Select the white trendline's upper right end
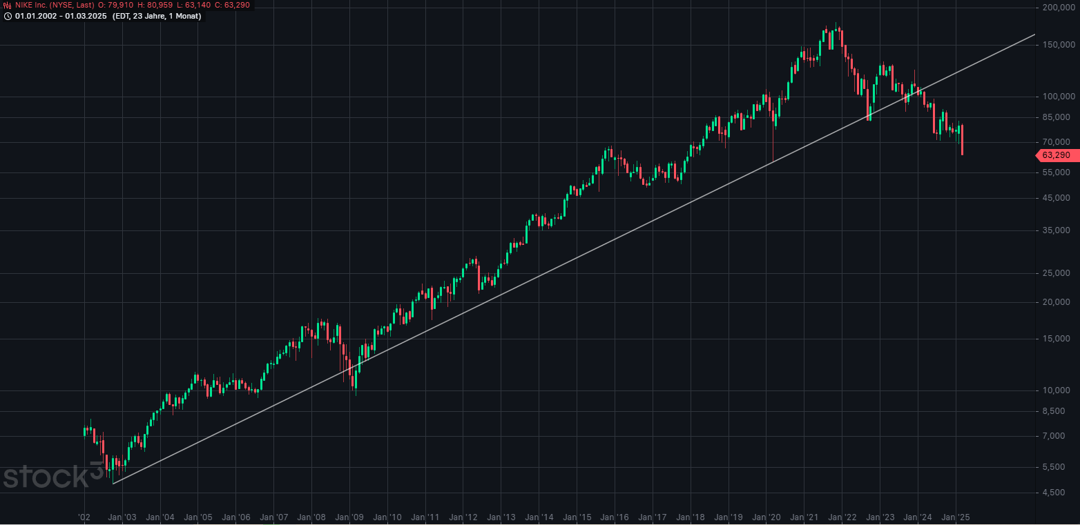The image size is (1080, 525). [x=1034, y=34]
